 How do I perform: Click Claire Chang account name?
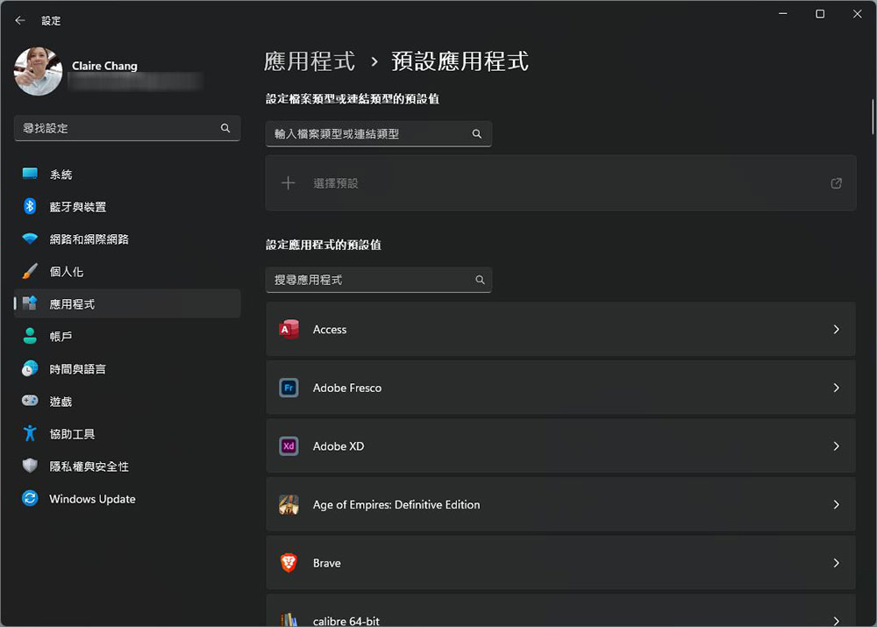tap(104, 66)
